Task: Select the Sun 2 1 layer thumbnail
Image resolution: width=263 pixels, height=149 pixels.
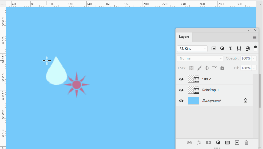Action: pyautogui.click(x=193, y=79)
